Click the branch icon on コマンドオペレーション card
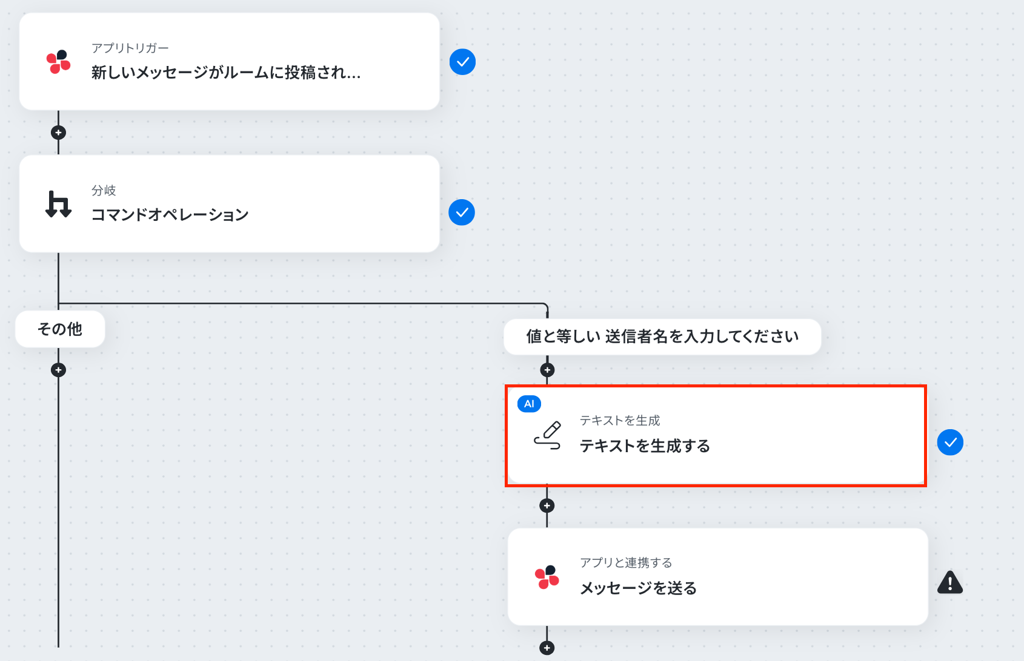 pos(59,204)
